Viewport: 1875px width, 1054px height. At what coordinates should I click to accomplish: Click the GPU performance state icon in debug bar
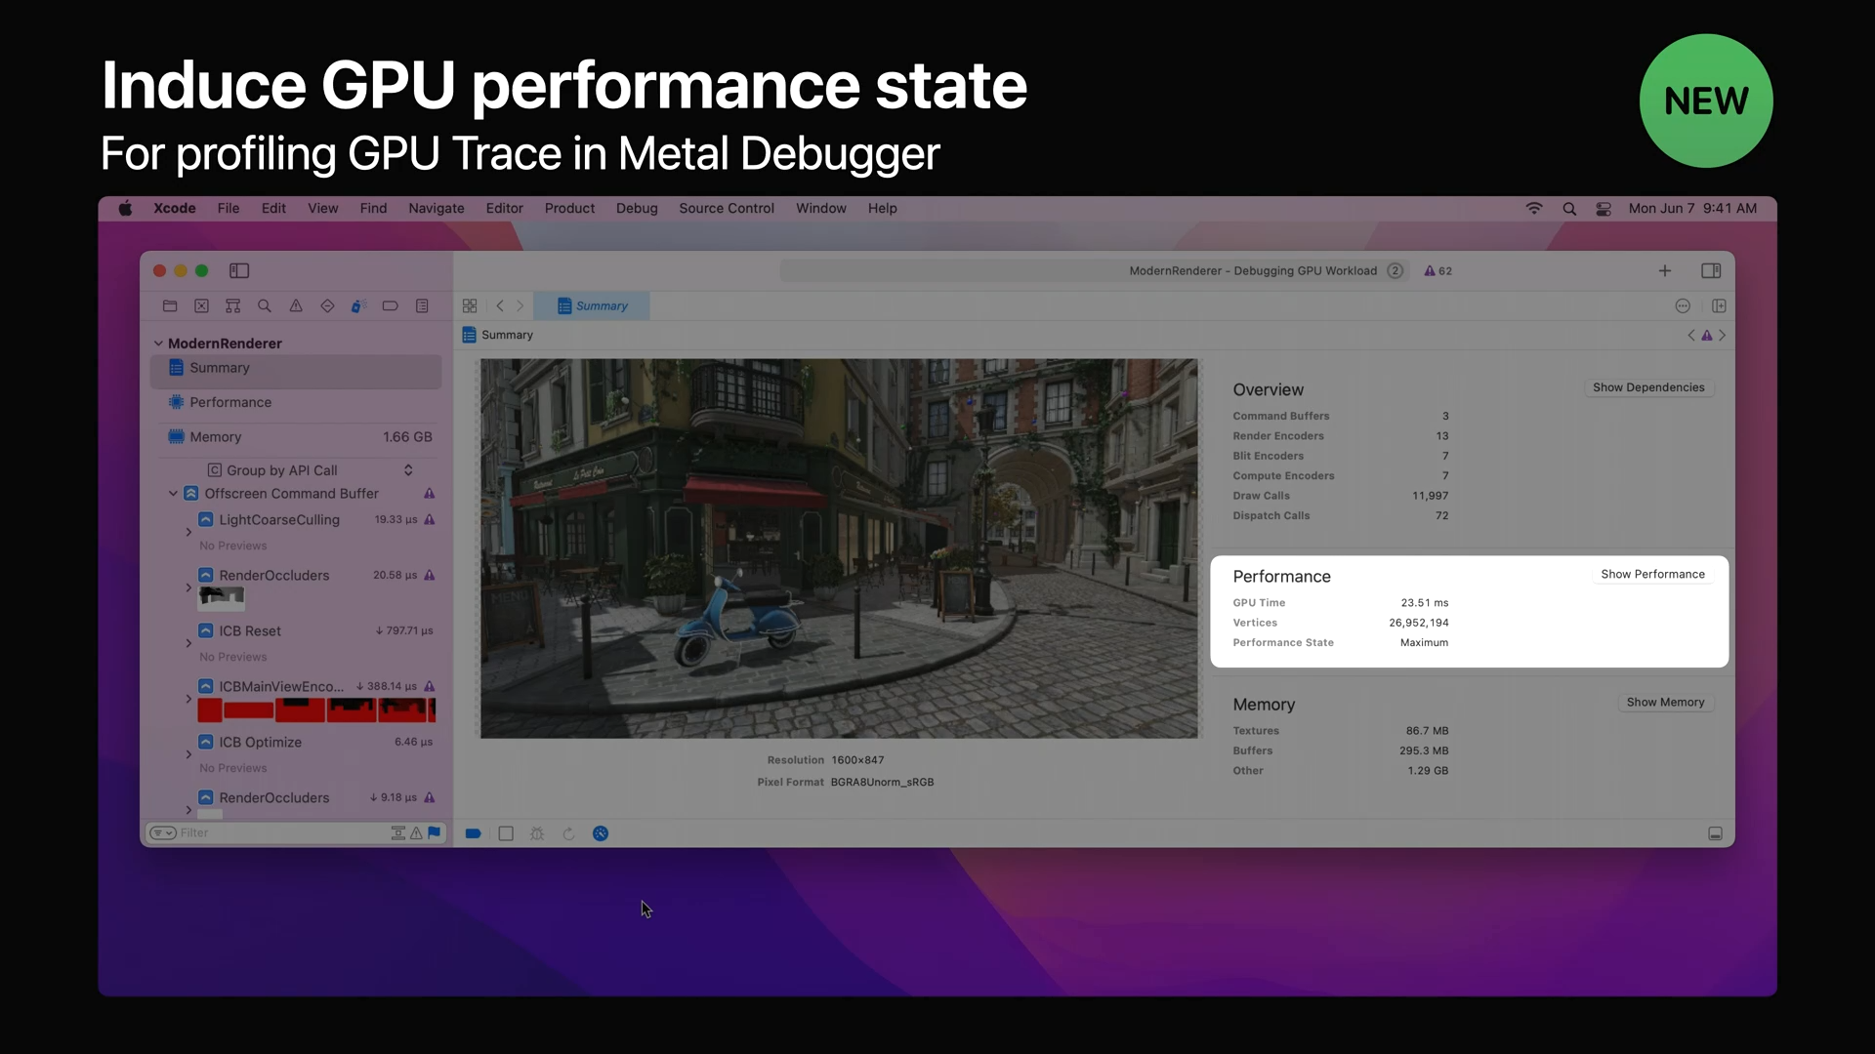601,833
